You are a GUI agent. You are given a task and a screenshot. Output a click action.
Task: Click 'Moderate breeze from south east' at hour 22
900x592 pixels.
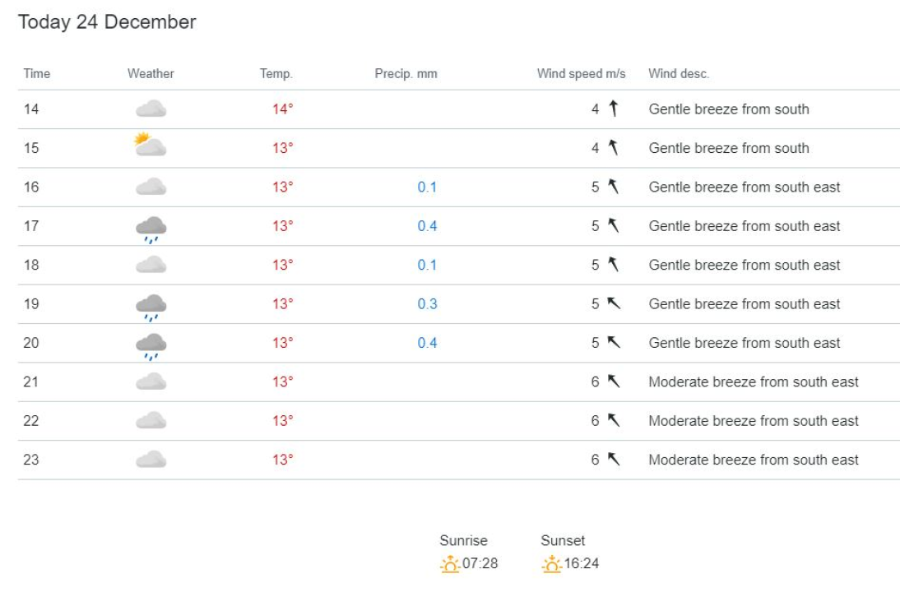point(753,421)
